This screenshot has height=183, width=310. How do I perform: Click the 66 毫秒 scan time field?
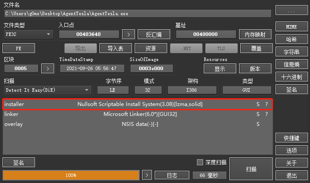[209, 175]
